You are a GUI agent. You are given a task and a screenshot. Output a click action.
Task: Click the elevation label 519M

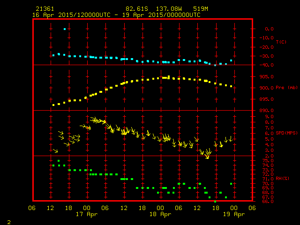201,9
